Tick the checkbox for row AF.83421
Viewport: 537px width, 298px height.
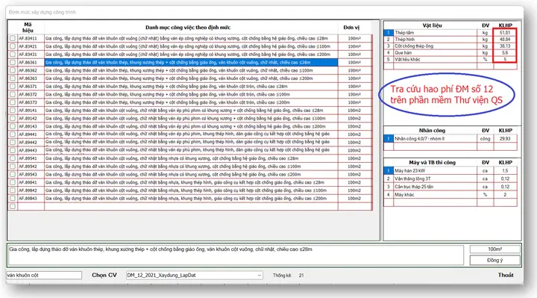click(x=13, y=46)
